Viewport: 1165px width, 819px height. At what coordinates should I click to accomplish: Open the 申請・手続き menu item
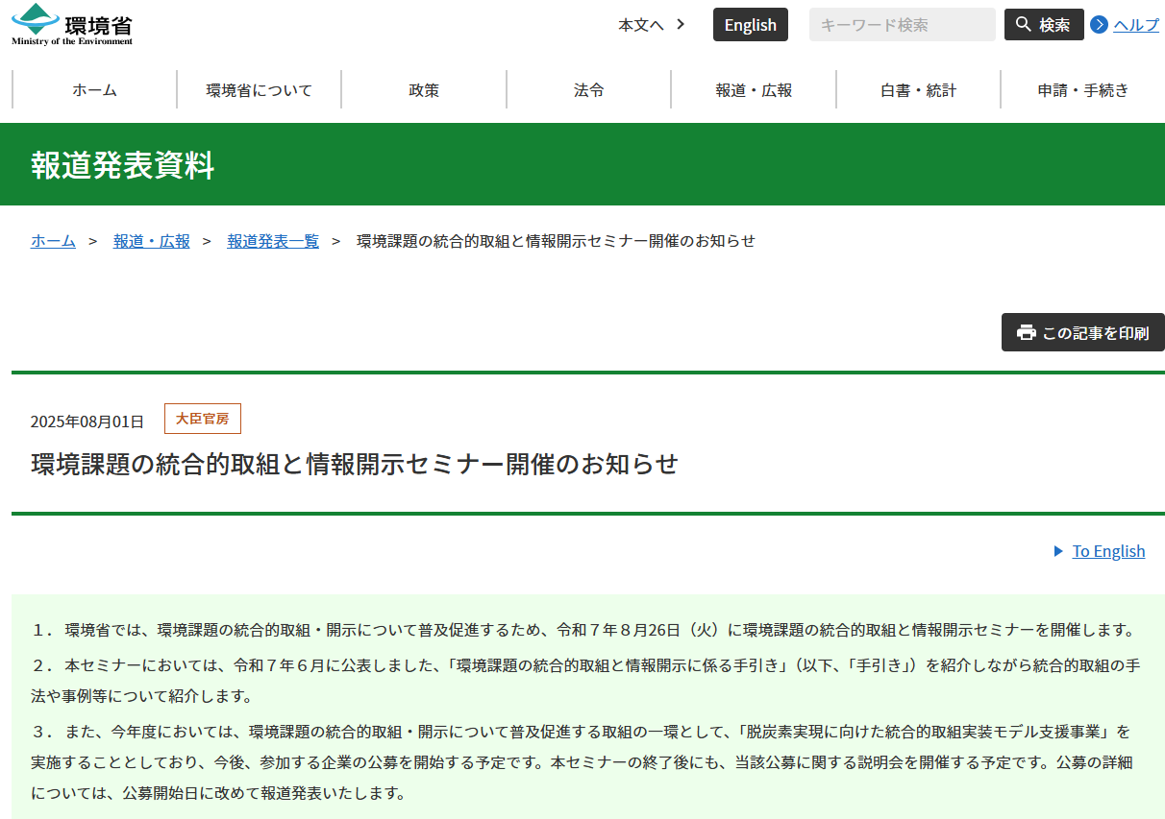pyautogui.click(x=1082, y=90)
